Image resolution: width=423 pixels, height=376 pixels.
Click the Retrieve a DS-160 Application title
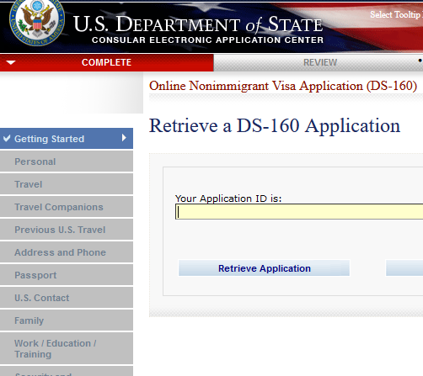[275, 125]
